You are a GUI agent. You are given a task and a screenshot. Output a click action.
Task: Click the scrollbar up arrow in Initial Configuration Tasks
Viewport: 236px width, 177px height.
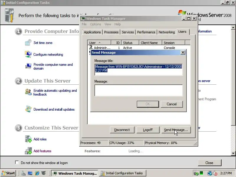(x=233, y=27)
